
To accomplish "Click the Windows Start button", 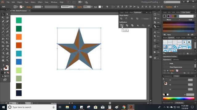I will point(3,107).
